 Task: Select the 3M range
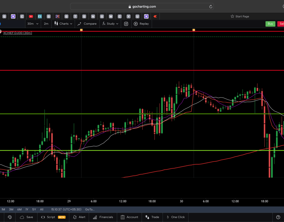point(11,209)
